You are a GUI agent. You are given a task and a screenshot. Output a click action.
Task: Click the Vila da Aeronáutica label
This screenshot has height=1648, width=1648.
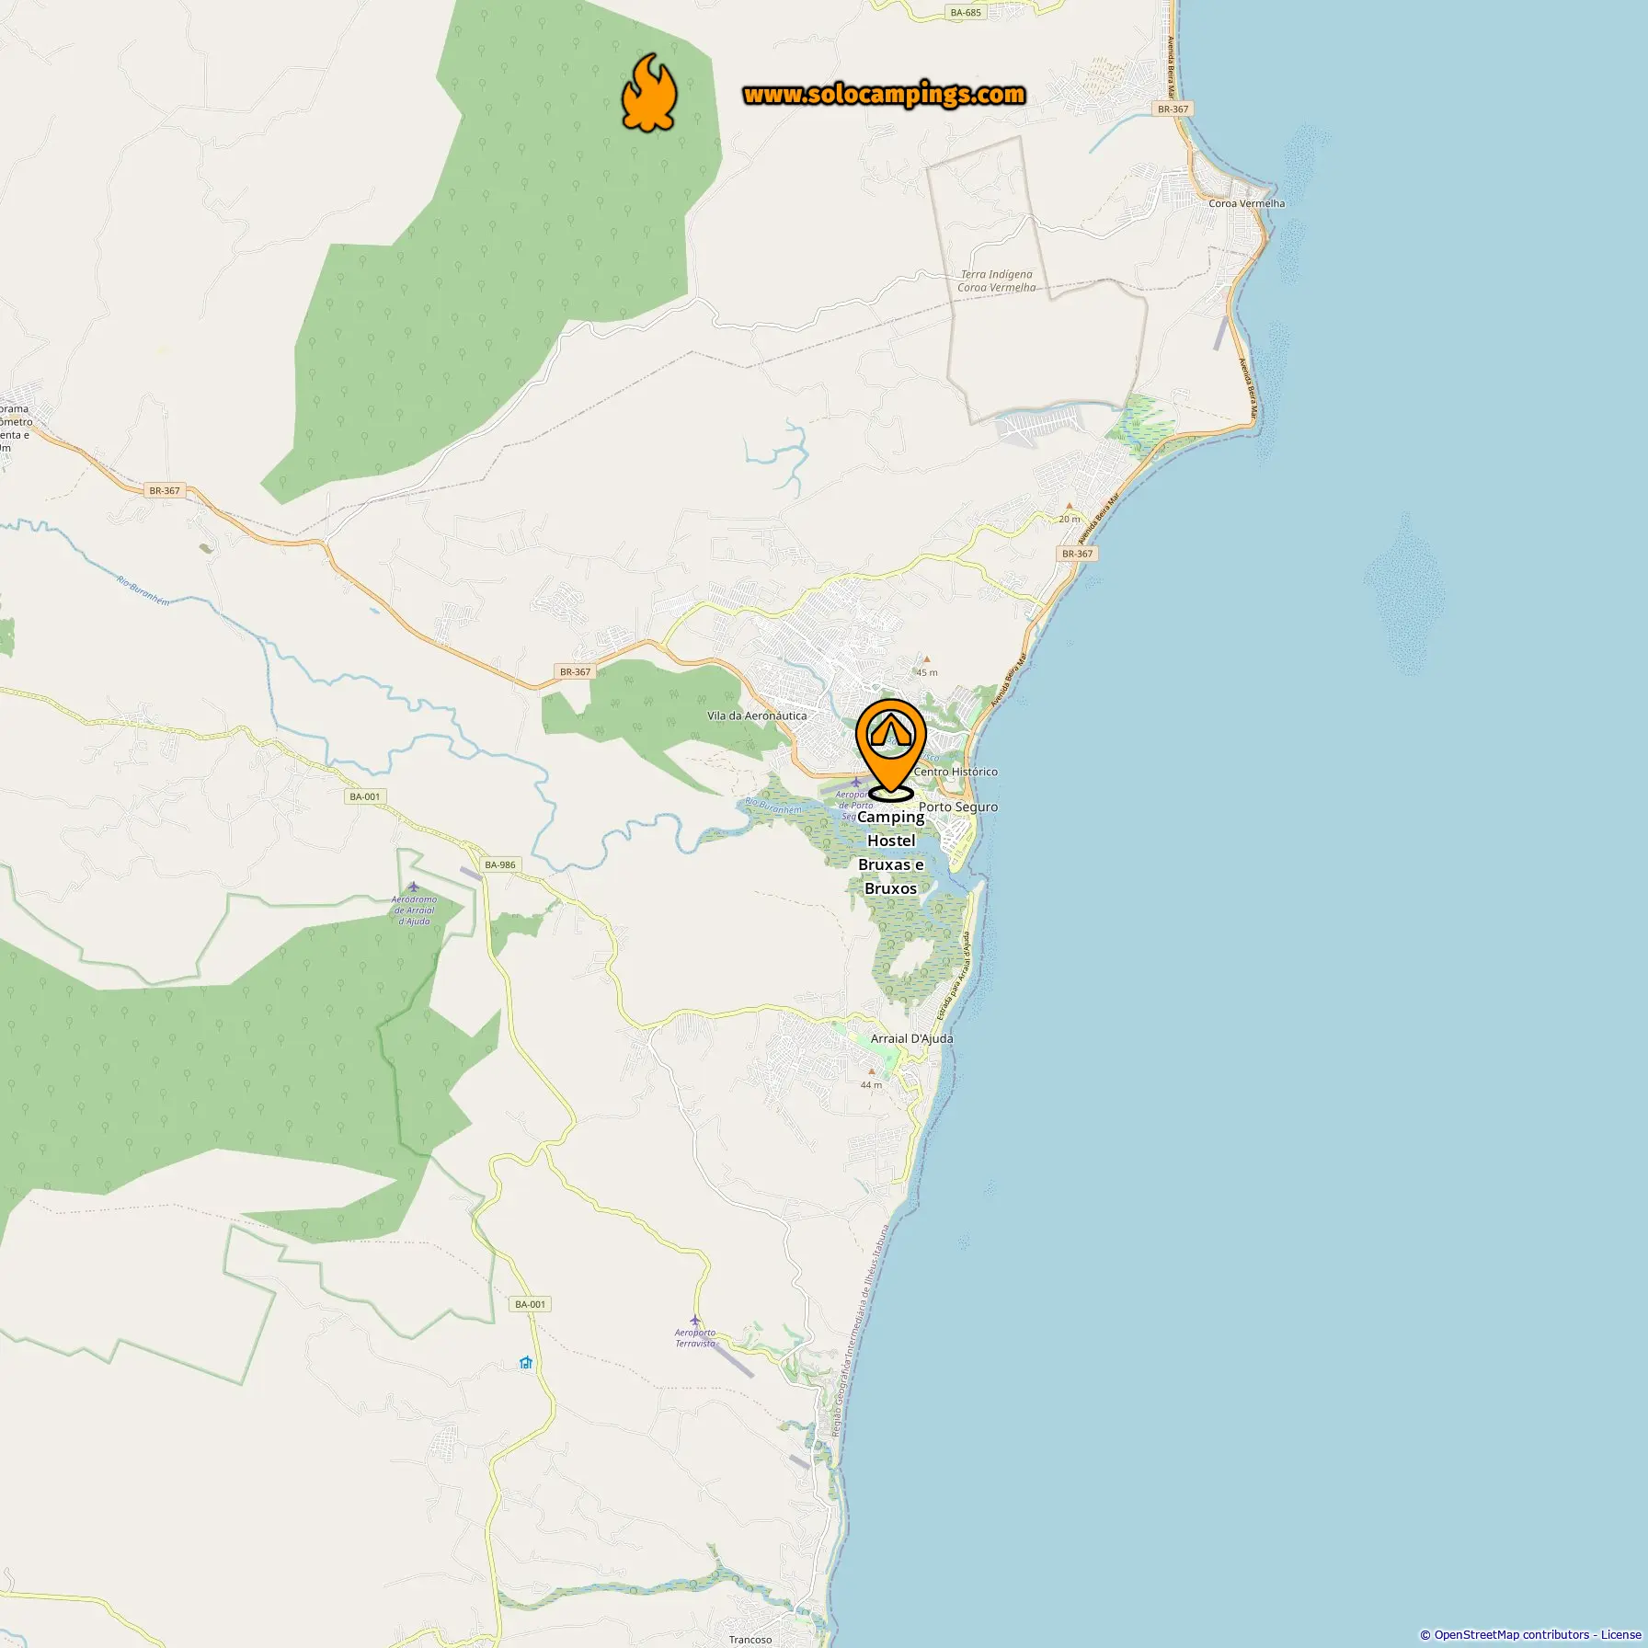[757, 715]
